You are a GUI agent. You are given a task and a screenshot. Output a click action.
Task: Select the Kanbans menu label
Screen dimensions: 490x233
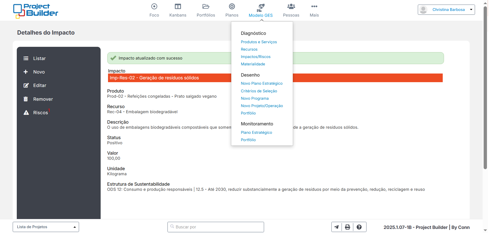point(178,15)
